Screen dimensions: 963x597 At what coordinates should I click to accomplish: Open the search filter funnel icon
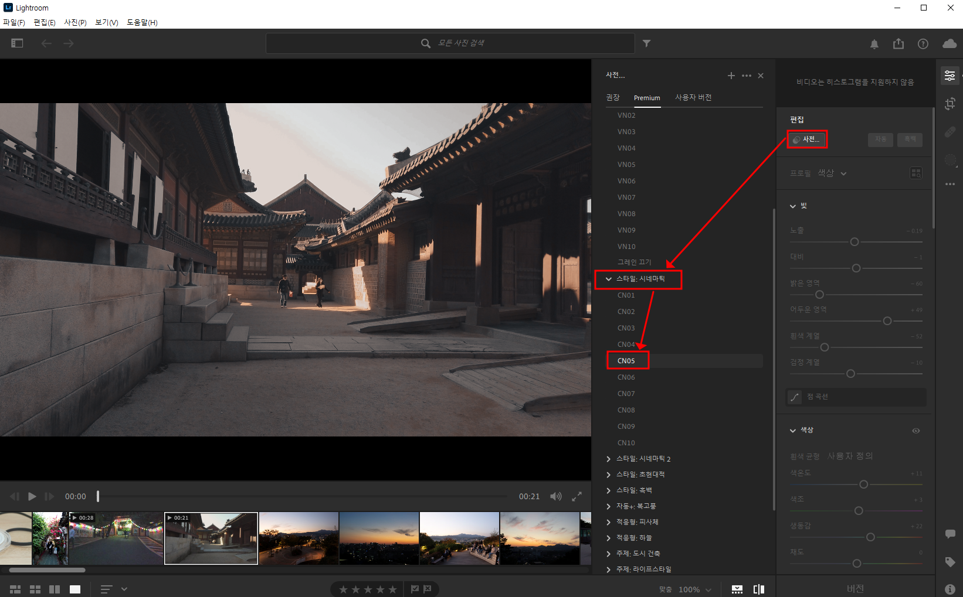coord(647,43)
